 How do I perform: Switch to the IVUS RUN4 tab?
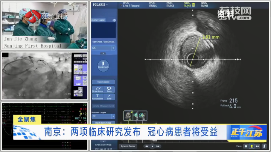pos(152,5)
